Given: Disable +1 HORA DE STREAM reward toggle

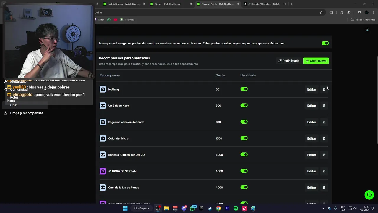Looking at the screenshot, I should 244,171.
